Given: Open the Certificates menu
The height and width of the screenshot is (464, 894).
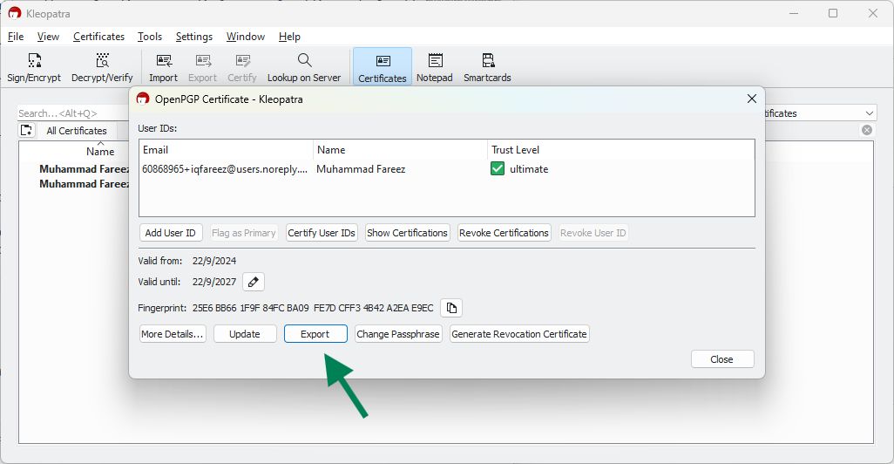Looking at the screenshot, I should 98,37.
